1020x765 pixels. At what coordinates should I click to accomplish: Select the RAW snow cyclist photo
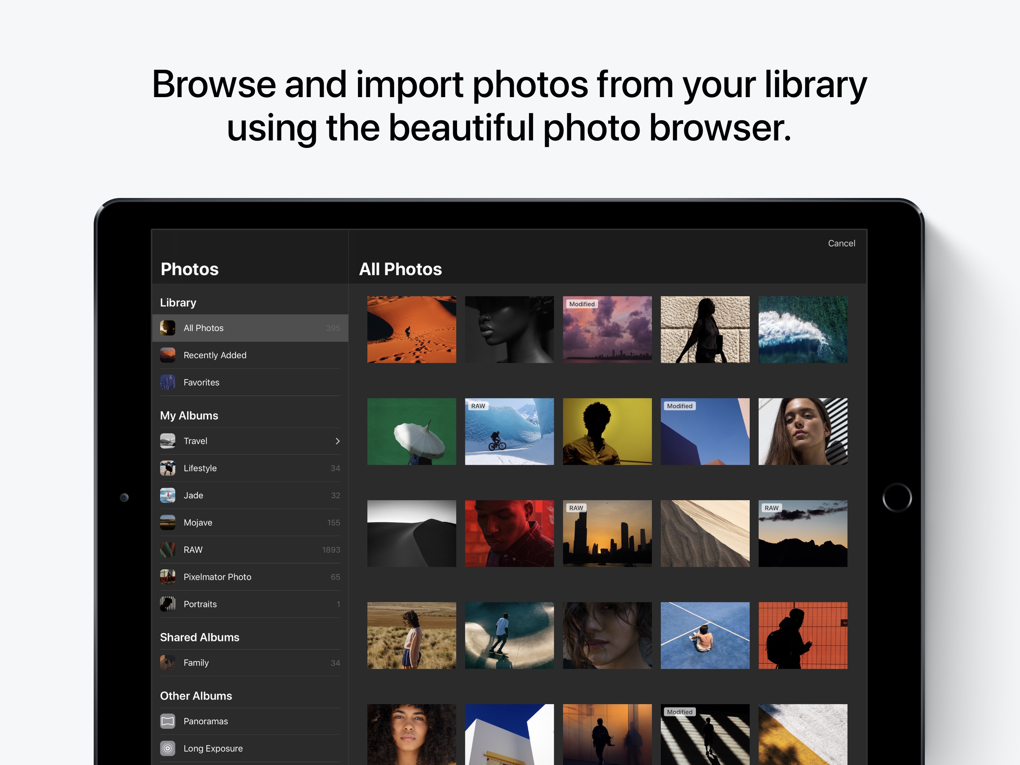coord(509,431)
